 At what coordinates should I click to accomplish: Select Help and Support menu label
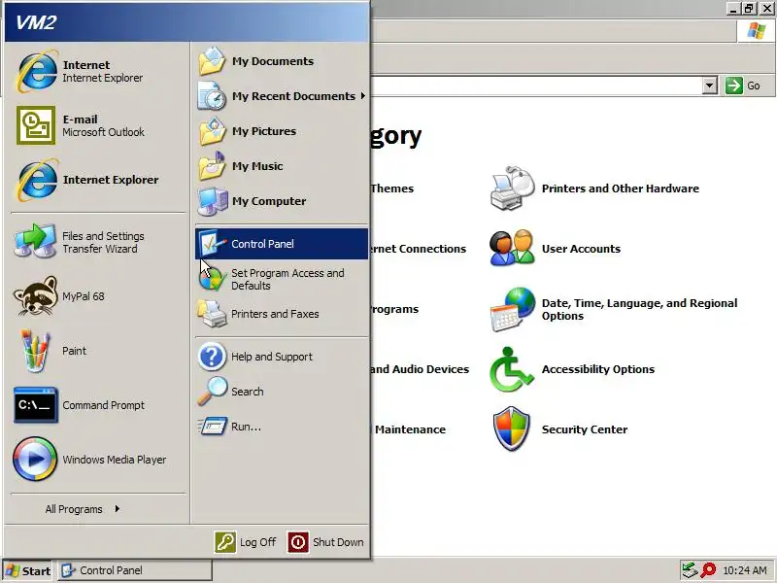(272, 357)
